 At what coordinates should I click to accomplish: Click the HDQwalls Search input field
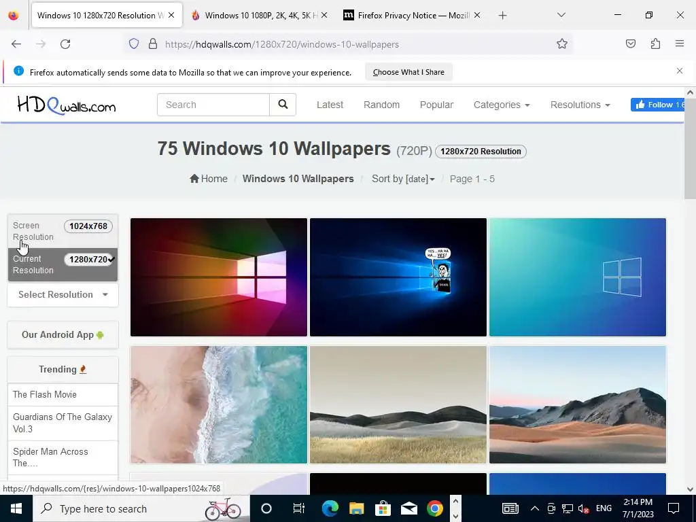(x=213, y=104)
